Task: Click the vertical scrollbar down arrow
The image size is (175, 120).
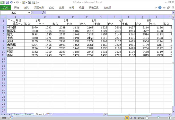Action: coord(173,111)
